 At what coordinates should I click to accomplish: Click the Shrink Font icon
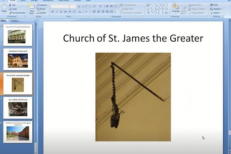point(83,6)
